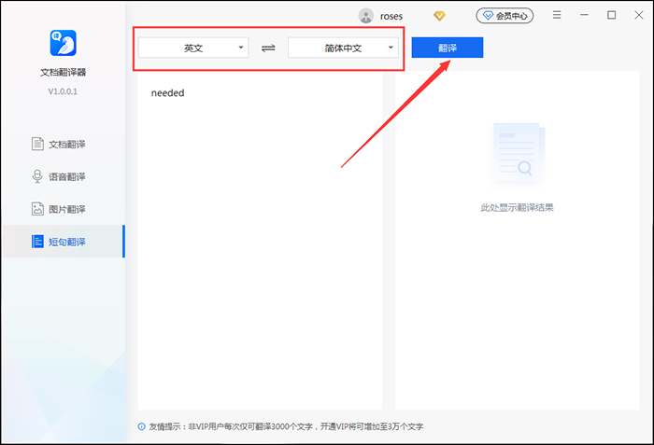Click in the source text box containing needed
The image size is (654, 445).
point(260,241)
